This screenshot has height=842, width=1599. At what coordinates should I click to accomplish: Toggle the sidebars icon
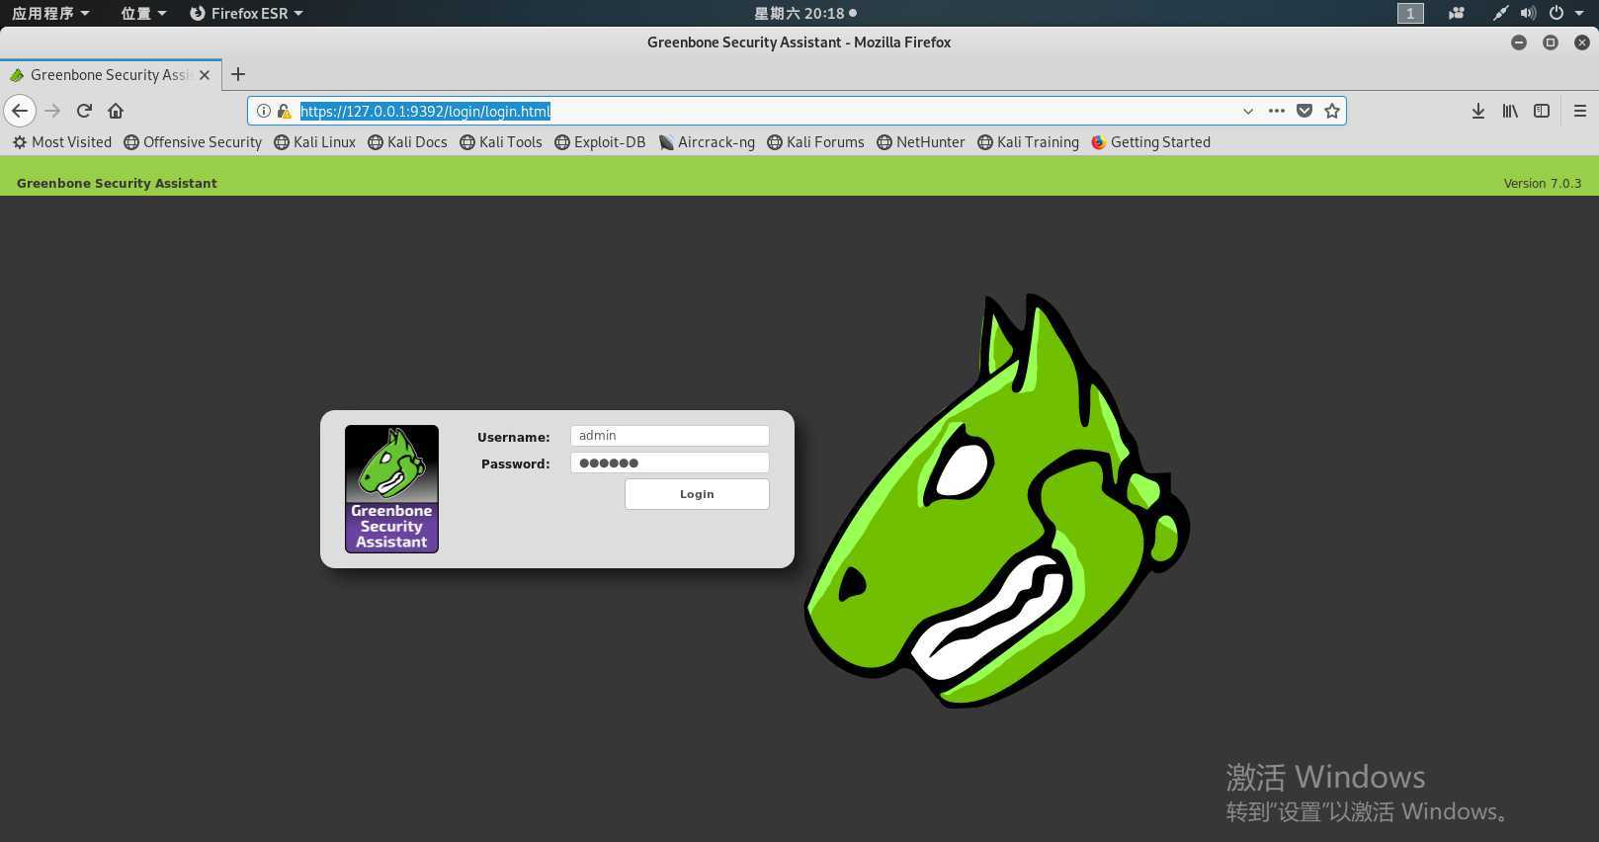click(x=1542, y=111)
